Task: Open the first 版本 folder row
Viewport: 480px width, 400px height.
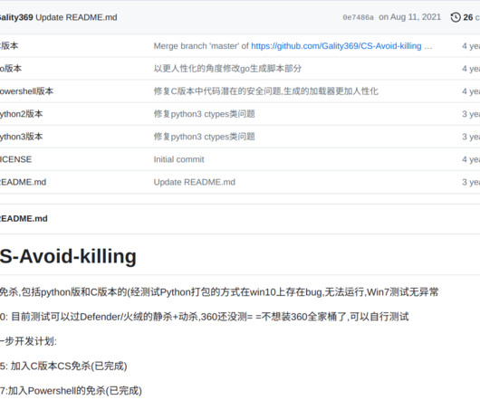Action: point(9,46)
